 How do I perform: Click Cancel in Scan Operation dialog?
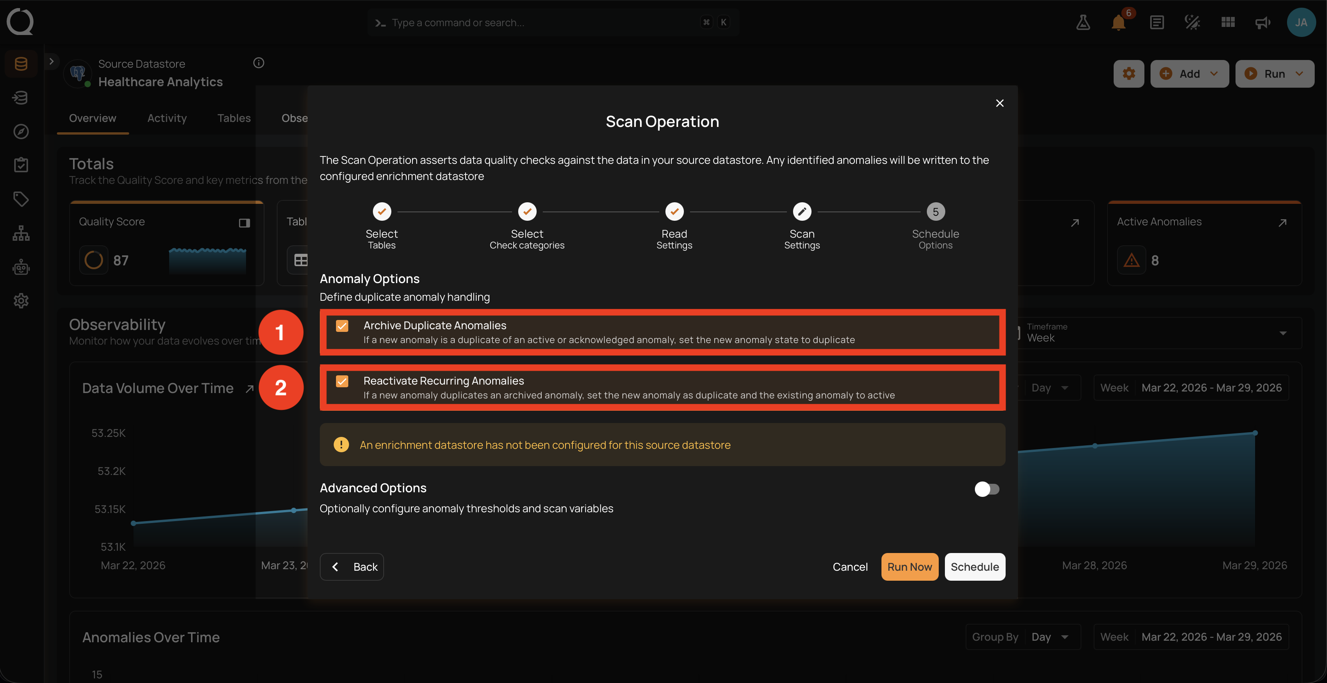tap(850, 566)
